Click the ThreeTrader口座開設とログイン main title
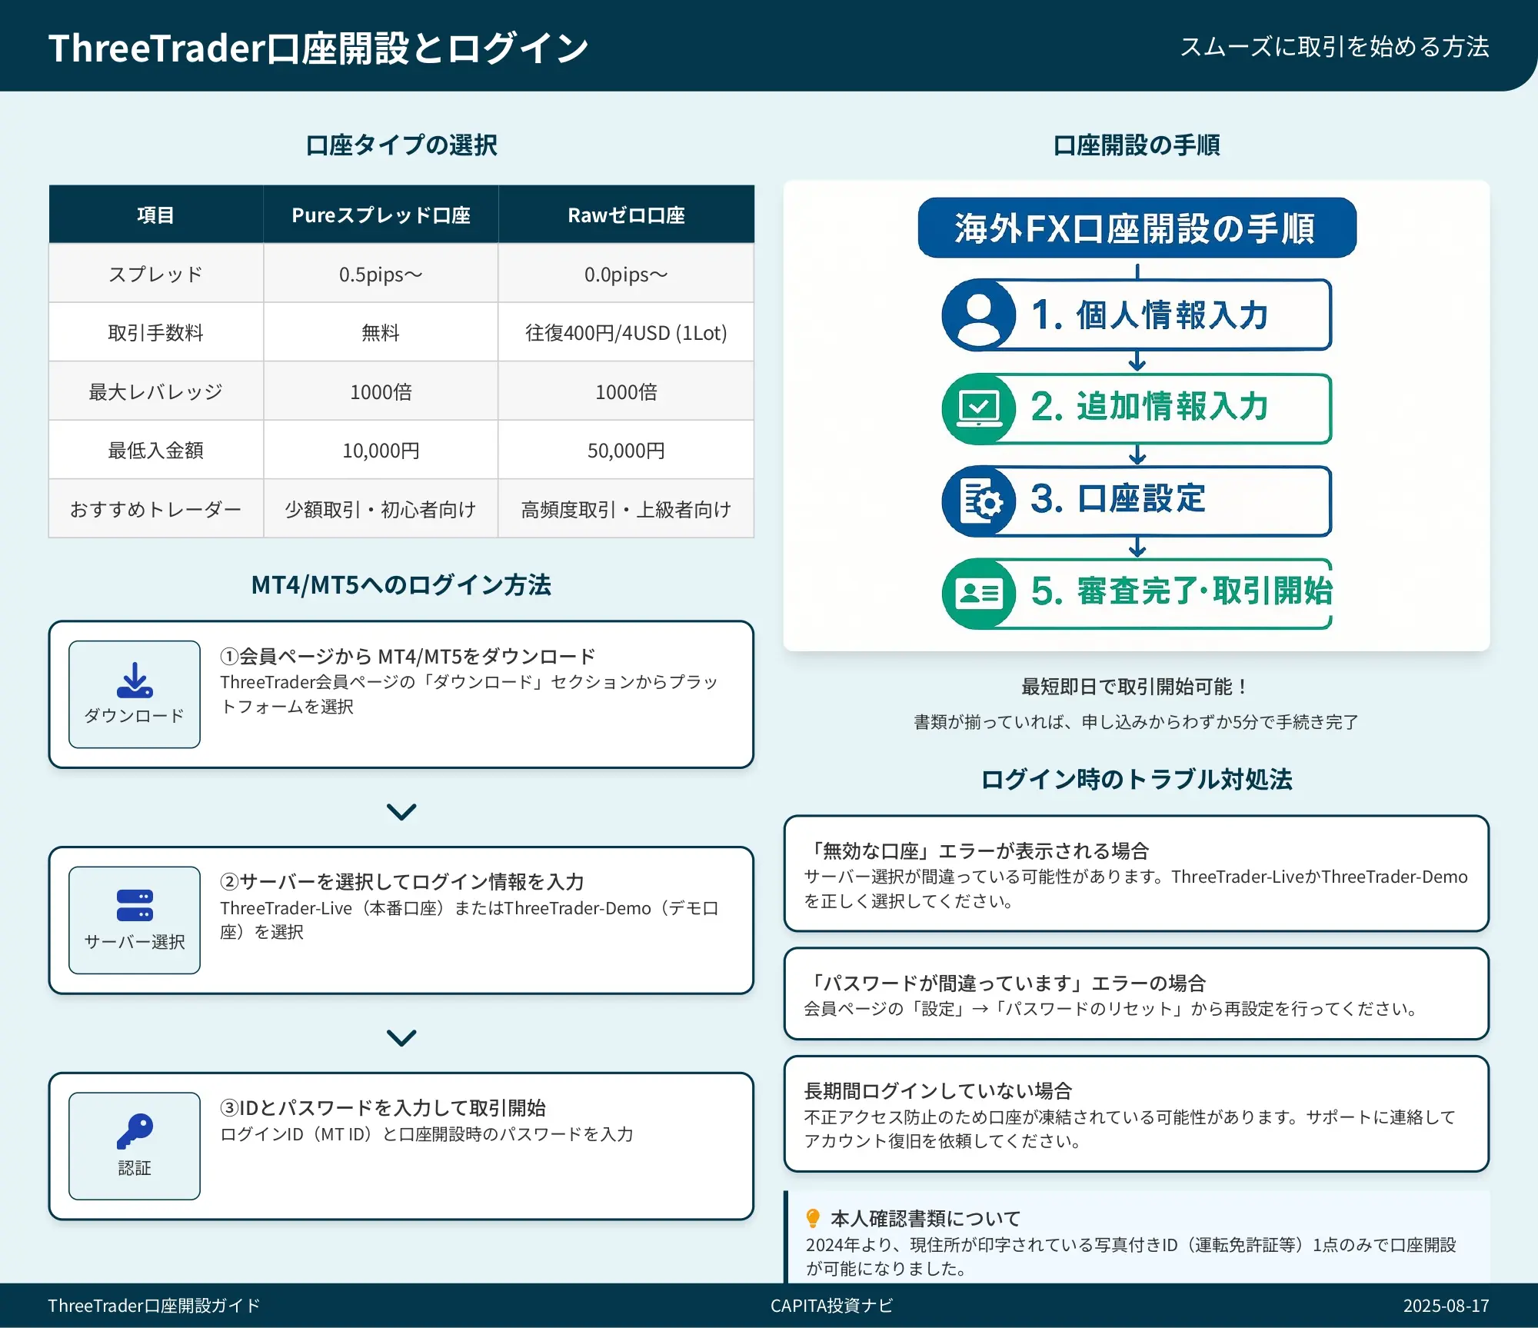 (318, 48)
